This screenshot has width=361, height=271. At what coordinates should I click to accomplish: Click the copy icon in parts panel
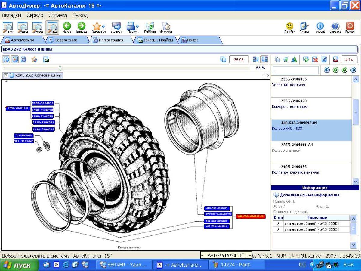coord(277,60)
